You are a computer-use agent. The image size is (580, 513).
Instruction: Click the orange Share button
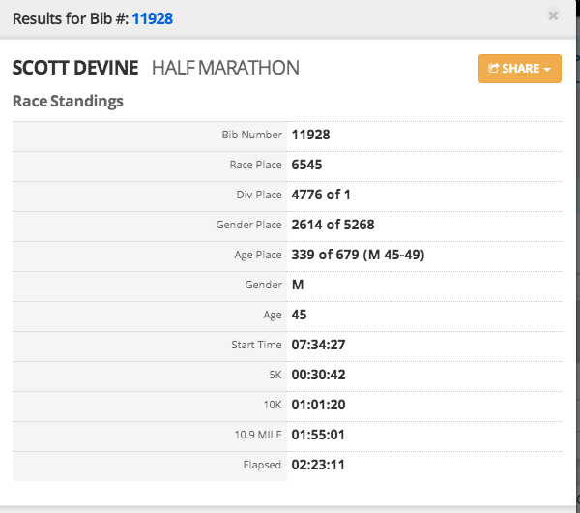pyautogui.click(x=519, y=69)
